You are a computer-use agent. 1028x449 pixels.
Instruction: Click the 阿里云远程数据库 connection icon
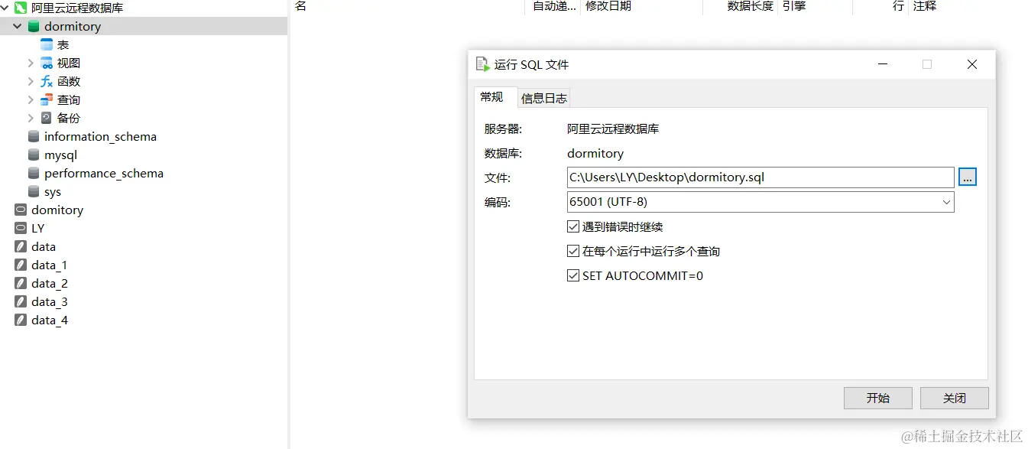pyautogui.click(x=21, y=8)
